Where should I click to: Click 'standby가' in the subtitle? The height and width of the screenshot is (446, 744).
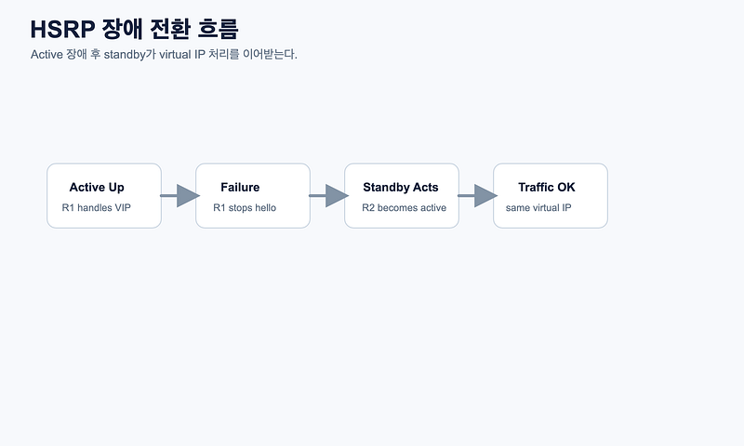[x=129, y=55]
